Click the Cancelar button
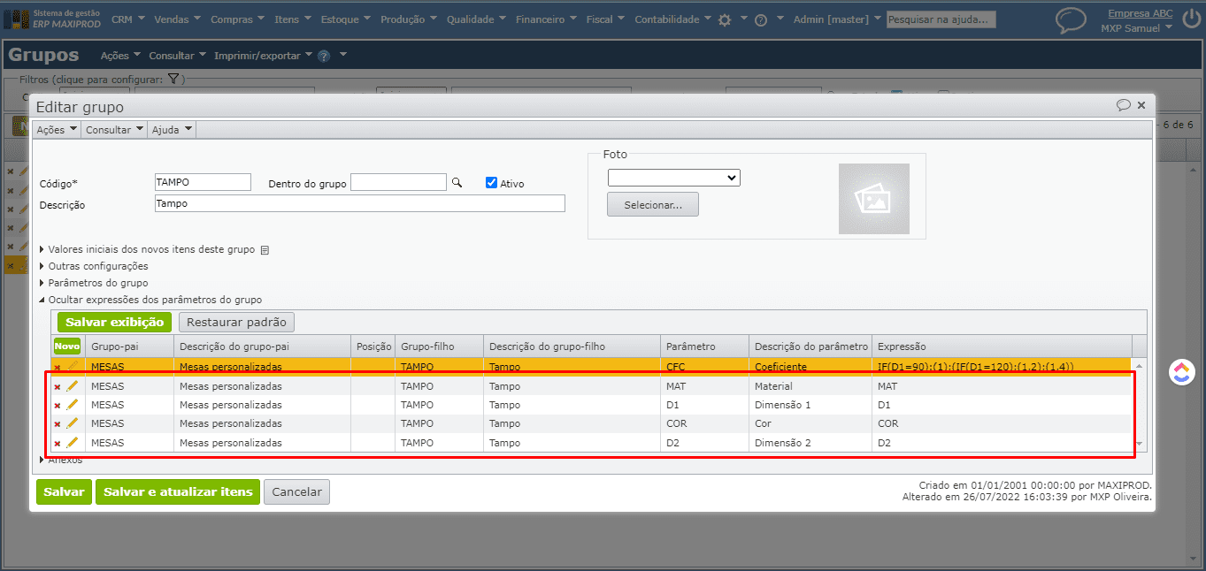The image size is (1206, 571). [296, 492]
